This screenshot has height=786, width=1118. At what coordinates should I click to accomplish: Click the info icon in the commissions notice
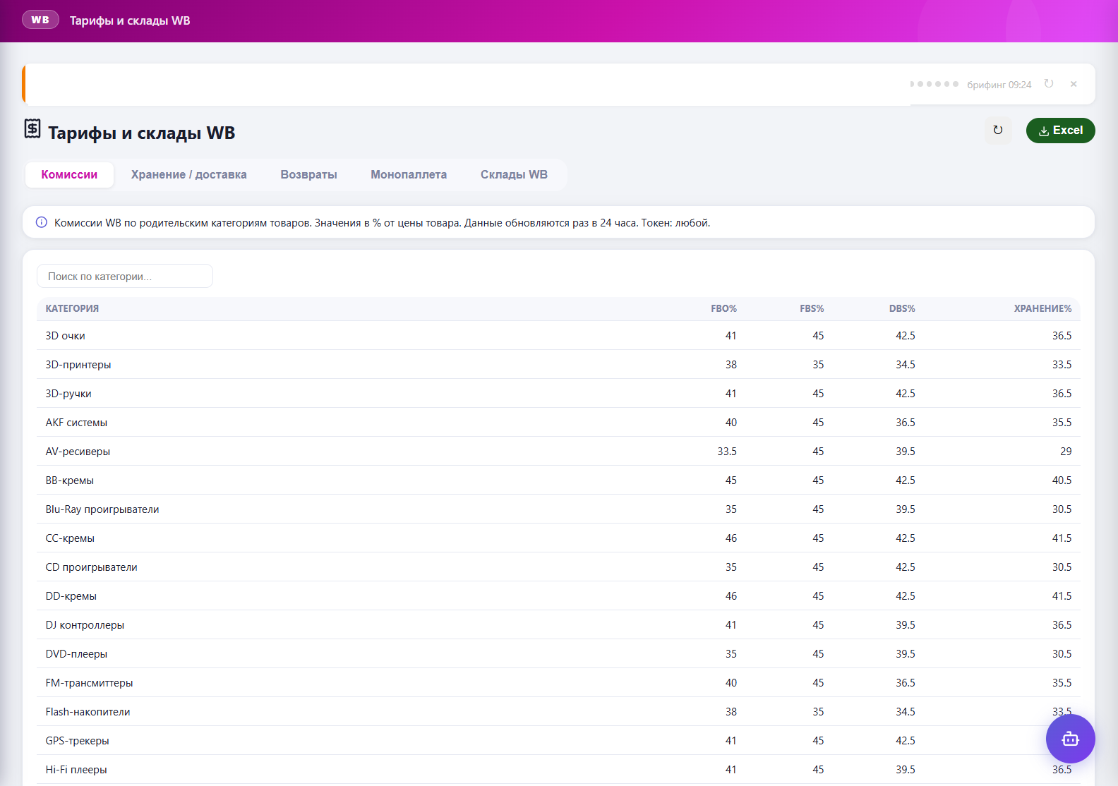click(x=42, y=223)
